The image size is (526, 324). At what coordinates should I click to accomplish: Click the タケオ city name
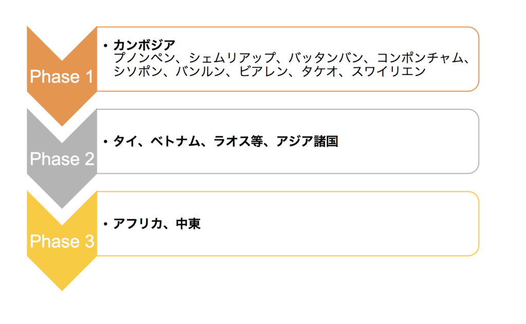point(320,71)
